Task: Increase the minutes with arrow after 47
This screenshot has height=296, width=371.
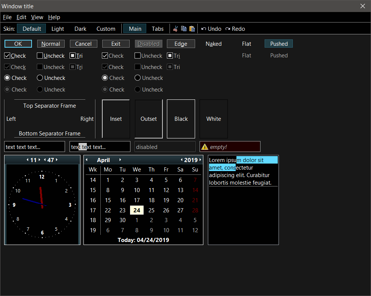Action: coord(57,160)
